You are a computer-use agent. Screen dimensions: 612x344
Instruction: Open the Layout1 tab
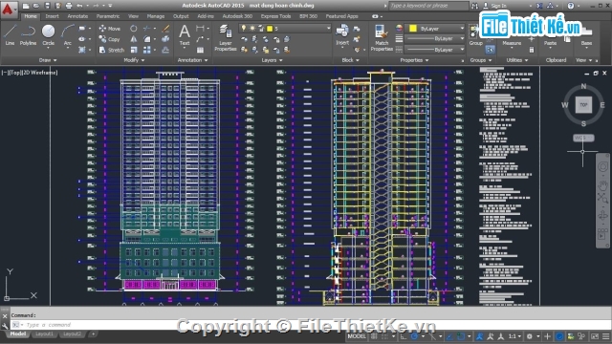44,333
